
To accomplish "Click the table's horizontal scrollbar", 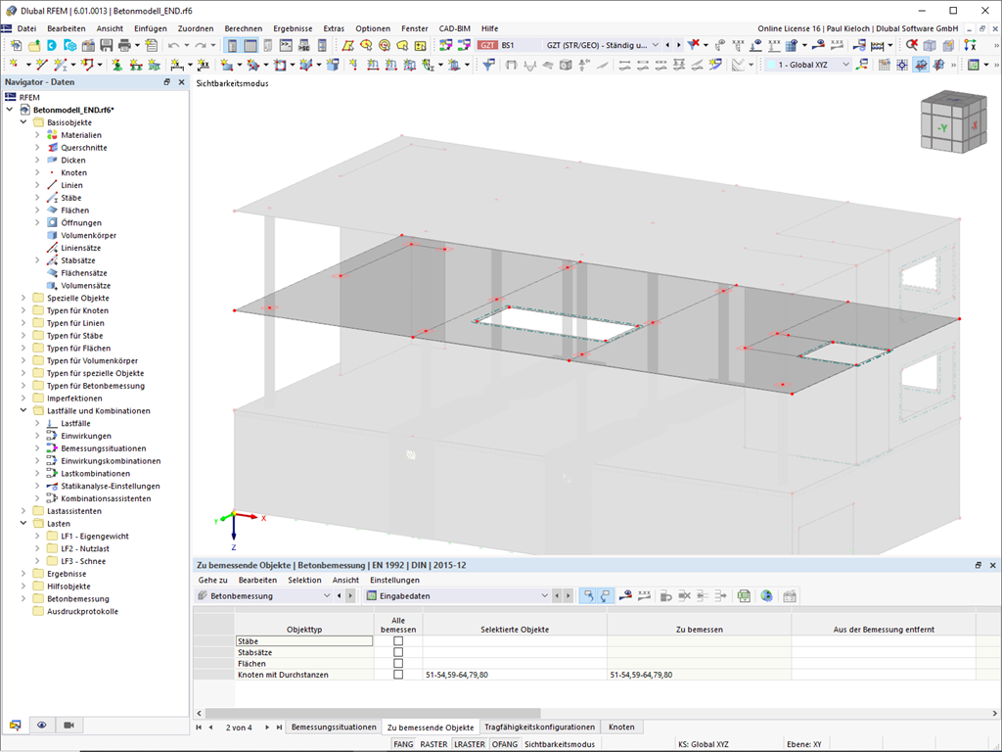I will pos(373,713).
